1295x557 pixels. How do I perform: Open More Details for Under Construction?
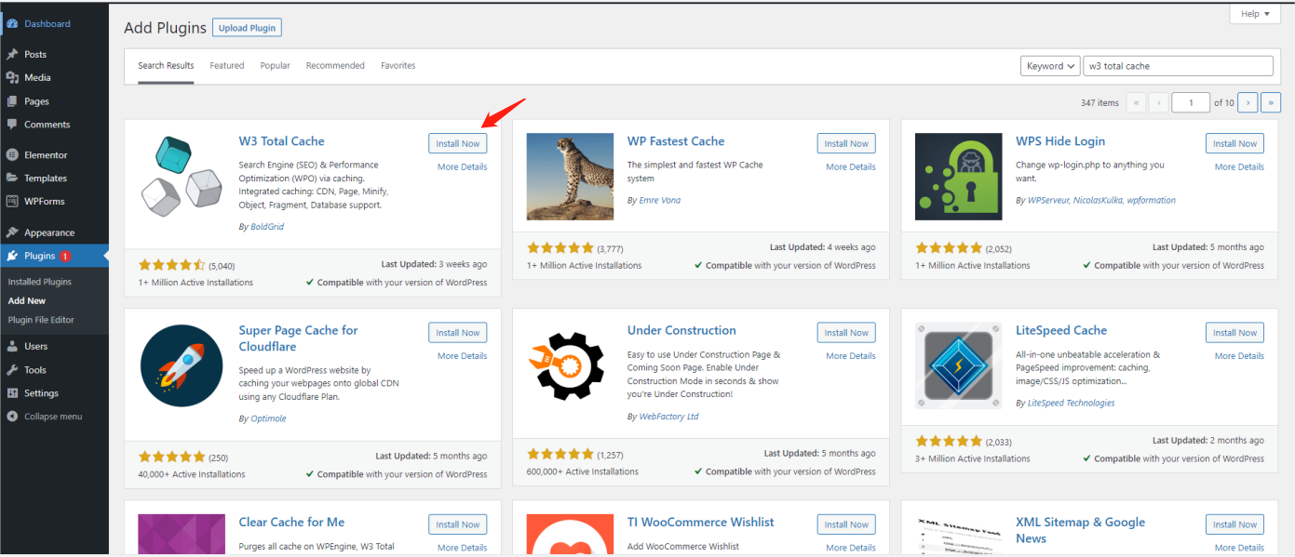point(851,356)
